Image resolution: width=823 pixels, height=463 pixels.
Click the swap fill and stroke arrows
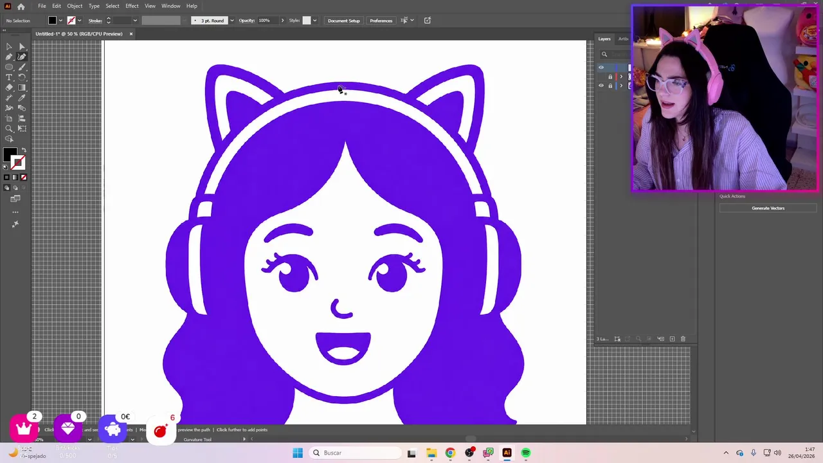click(x=24, y=150)
